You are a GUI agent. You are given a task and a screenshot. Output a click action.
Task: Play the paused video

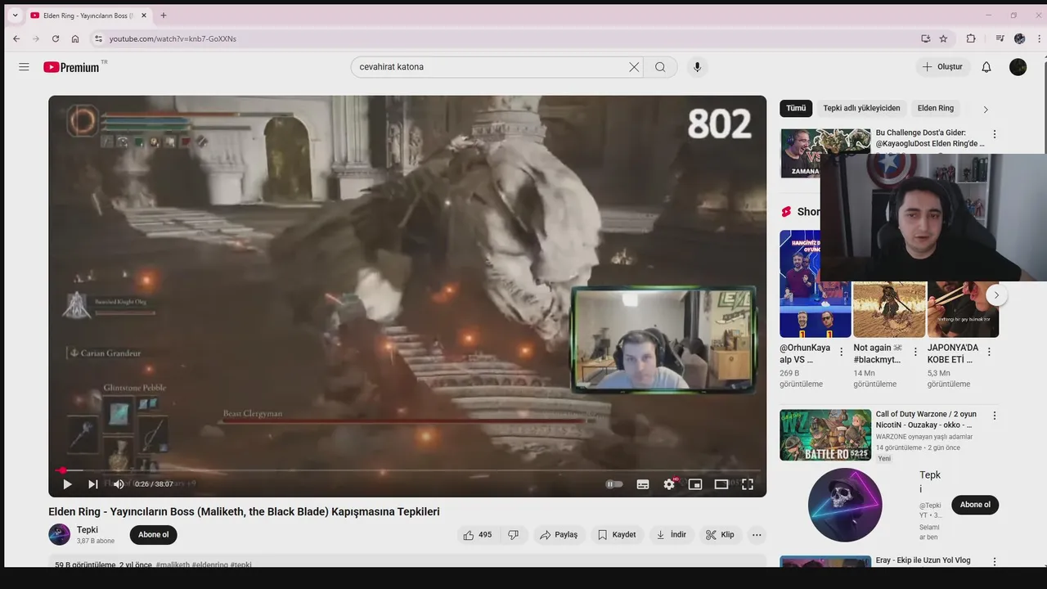coord(67,484)
